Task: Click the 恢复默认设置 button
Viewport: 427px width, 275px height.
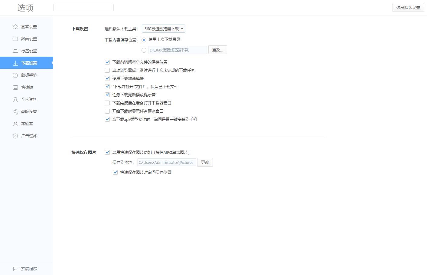Action: (x=408, y=8)
